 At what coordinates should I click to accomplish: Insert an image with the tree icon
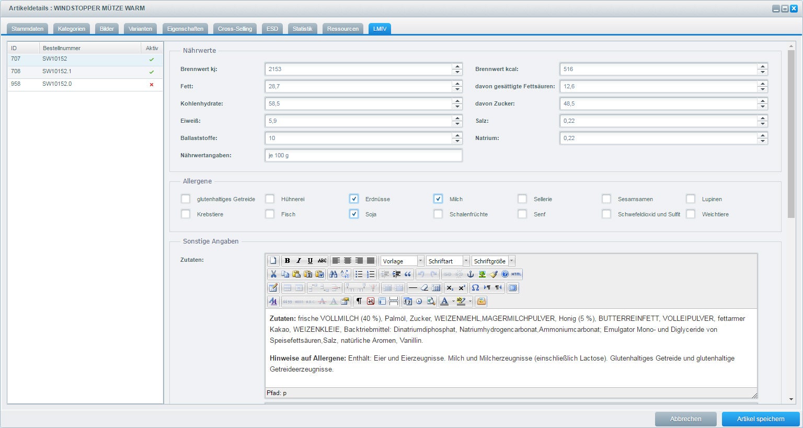(482, 274)
